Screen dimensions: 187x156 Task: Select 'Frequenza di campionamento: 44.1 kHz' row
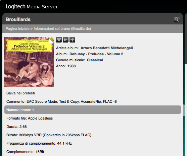[93, 143]
